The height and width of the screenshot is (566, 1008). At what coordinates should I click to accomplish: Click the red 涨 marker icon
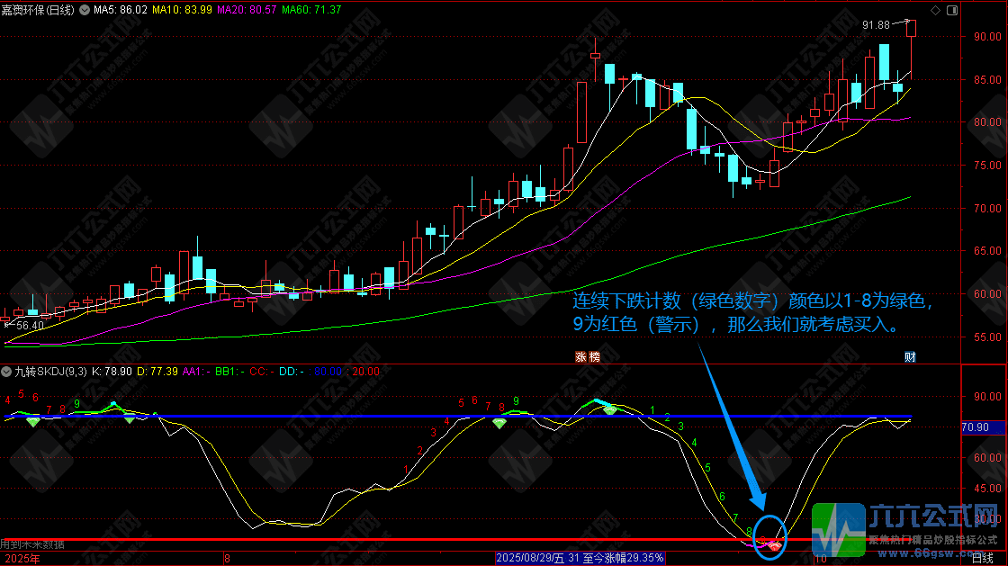580,357
